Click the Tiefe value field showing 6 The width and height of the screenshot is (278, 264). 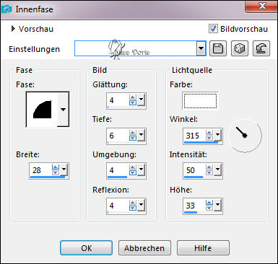point(118,136)
